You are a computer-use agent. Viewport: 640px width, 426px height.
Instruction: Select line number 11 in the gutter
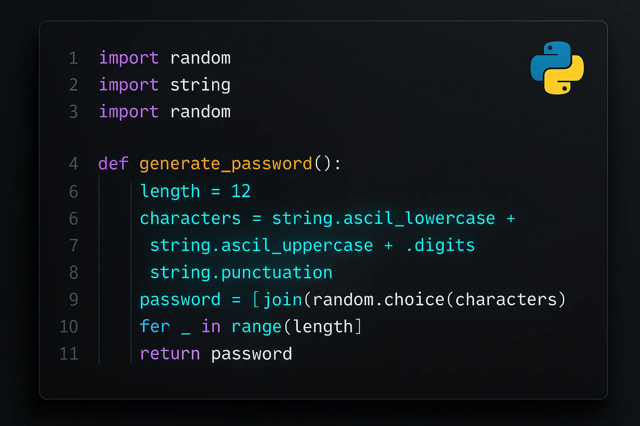pyautogui.click(x=69, y=354)
